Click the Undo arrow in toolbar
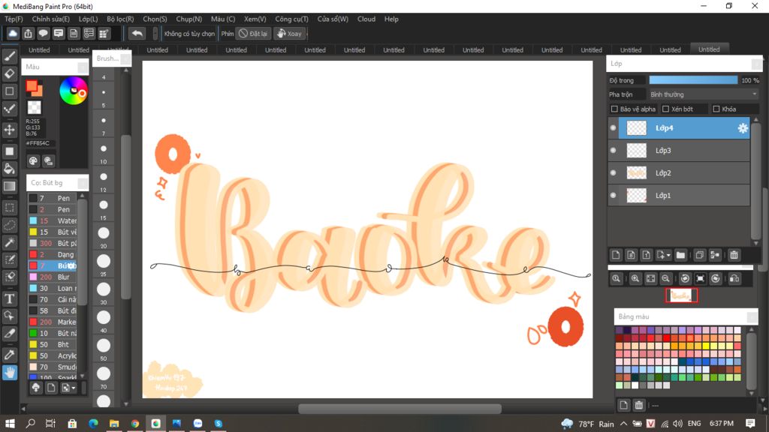This screenshot has height=432, width=769. [x=137, y=33]
